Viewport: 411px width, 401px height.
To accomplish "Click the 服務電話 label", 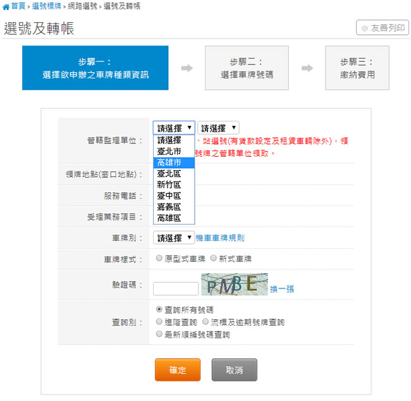I will pos(123,195).
